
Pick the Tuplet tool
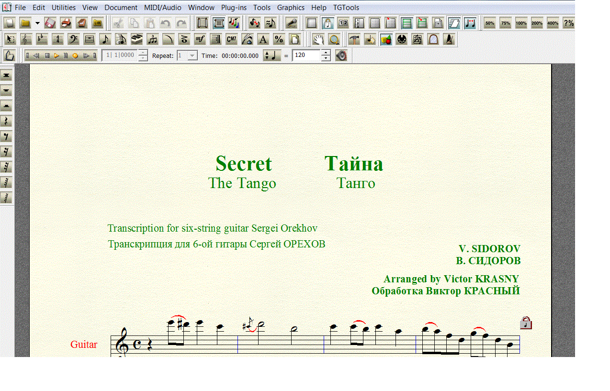coord(152,39)
